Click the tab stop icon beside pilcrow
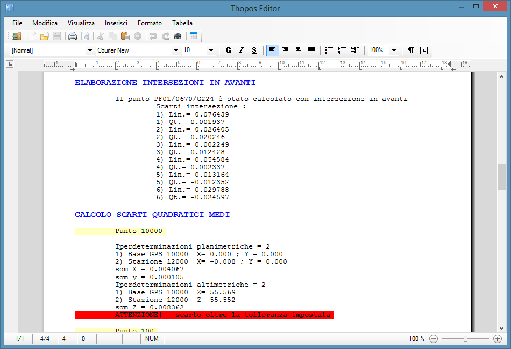 (x=424, y=50)
